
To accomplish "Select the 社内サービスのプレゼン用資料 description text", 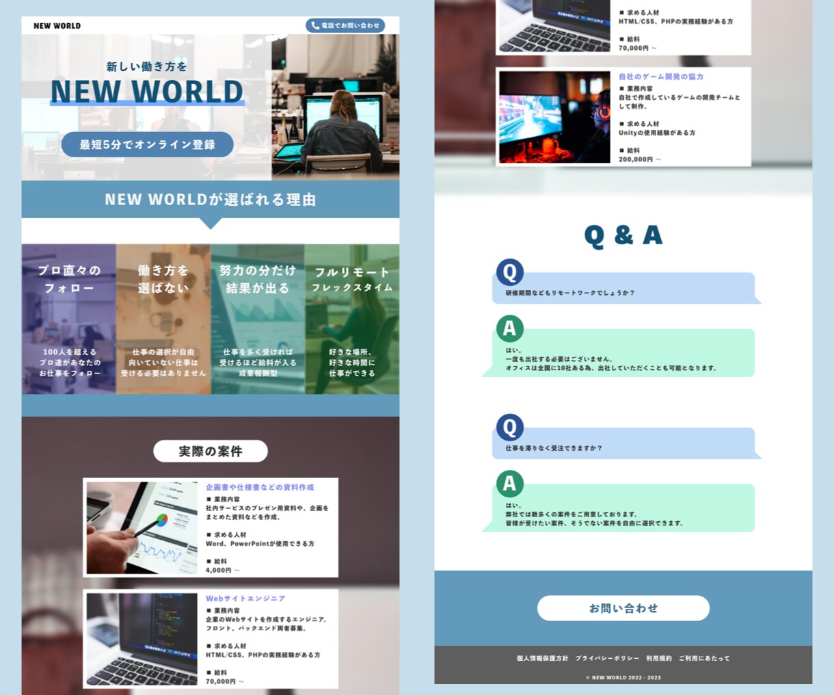I will (267, 512).
